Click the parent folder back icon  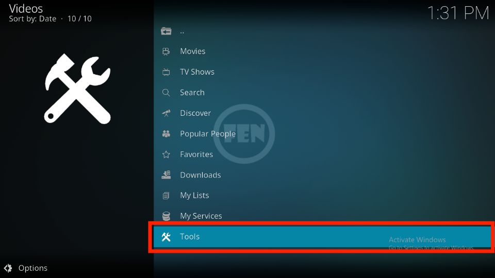166,31
